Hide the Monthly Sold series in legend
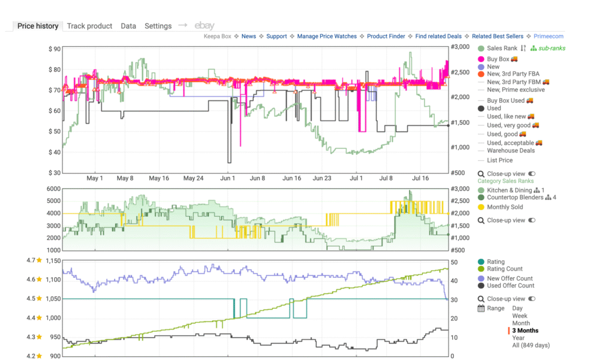 [x=505, y=207]
